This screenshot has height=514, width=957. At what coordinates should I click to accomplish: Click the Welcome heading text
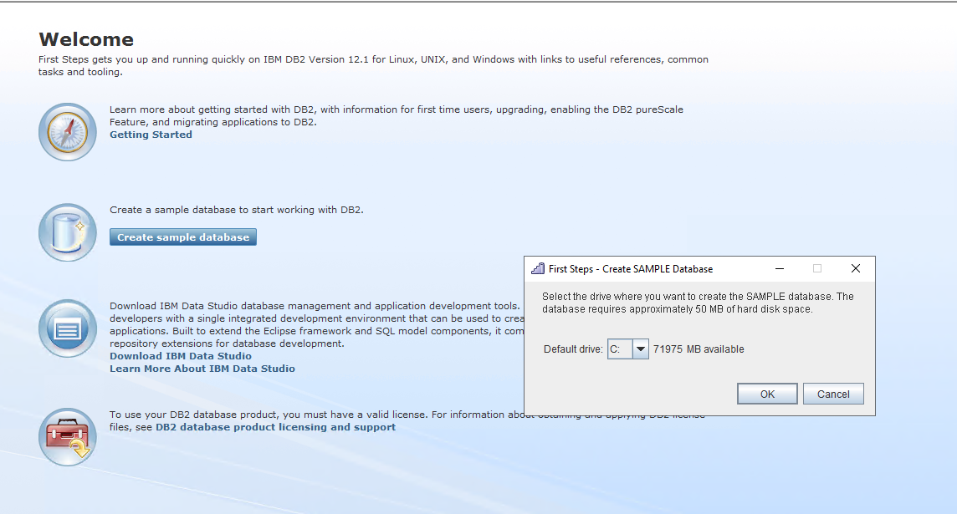coord(86,38)
